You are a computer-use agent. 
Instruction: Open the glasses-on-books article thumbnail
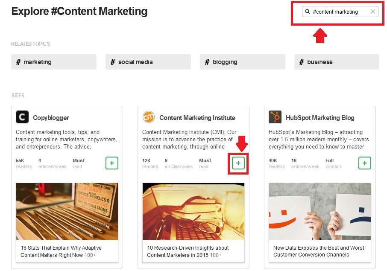(193, 211)
